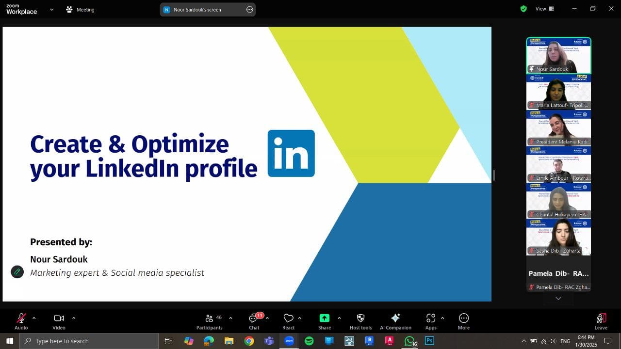Click the More options icon
Screen dimensions: 621x349
(x=463, y=321)
